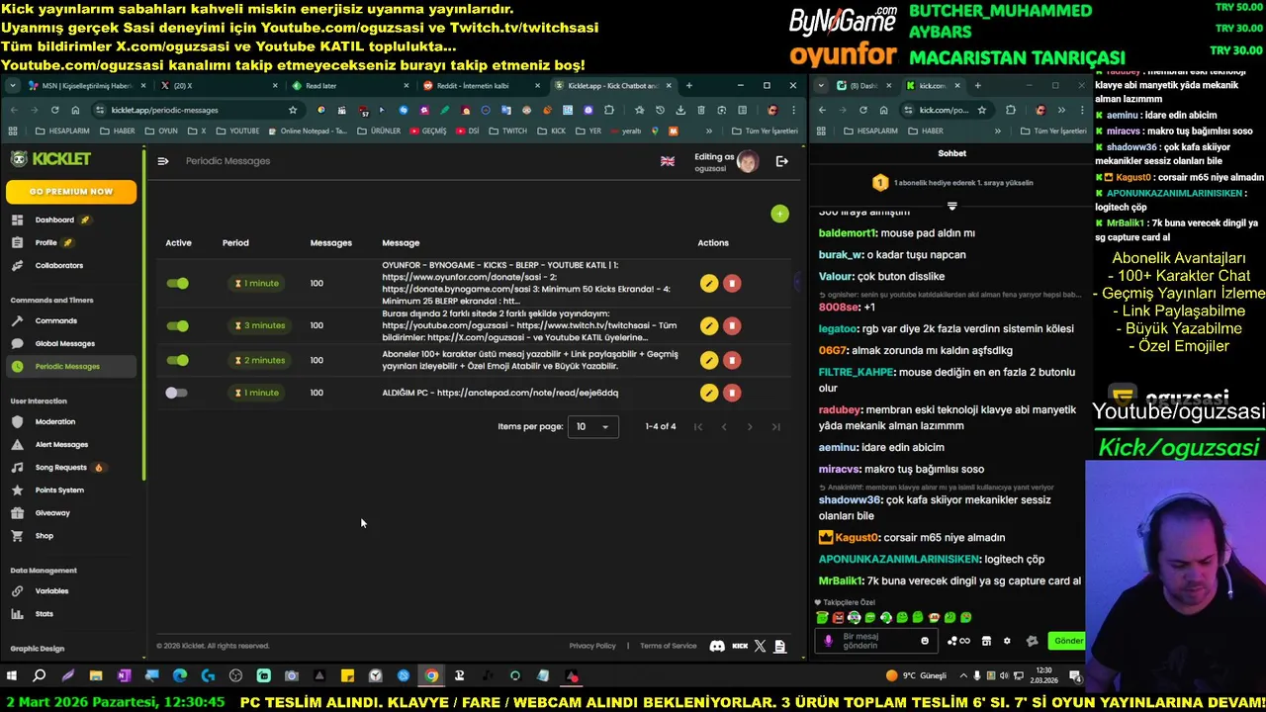Open Kick icon in footer
The image size is (1266, 712).
[740, 646]
